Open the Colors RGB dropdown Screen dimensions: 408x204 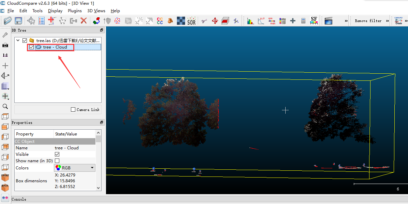[75, 168]
